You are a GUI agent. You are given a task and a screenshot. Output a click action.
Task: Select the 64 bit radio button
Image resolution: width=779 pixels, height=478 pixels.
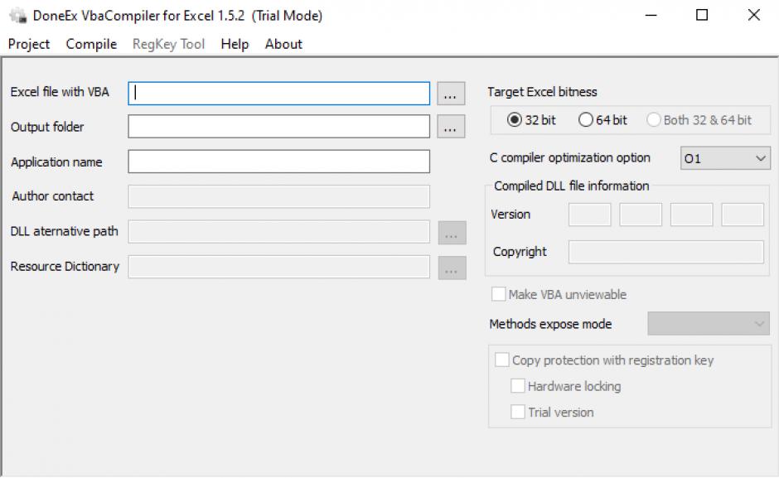pyautogui.click(x=602, y=120)
